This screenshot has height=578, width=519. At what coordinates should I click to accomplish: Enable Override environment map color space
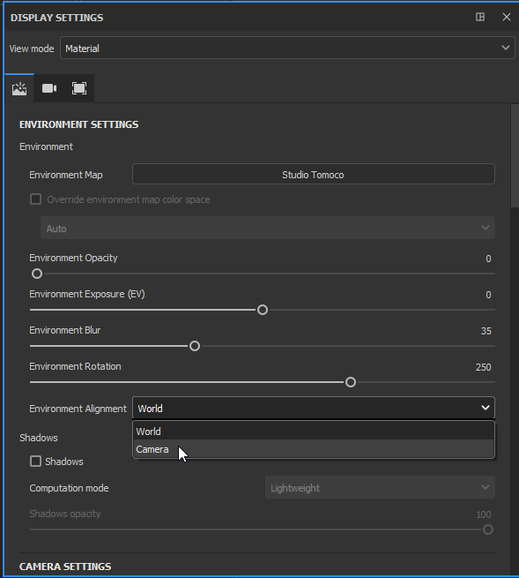36,199
